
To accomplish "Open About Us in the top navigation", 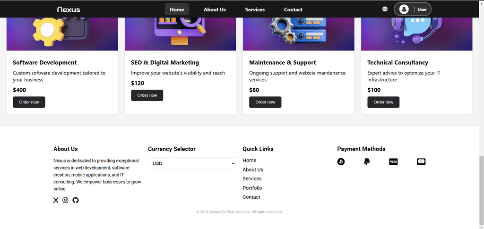I will click(x=215, y=9).
